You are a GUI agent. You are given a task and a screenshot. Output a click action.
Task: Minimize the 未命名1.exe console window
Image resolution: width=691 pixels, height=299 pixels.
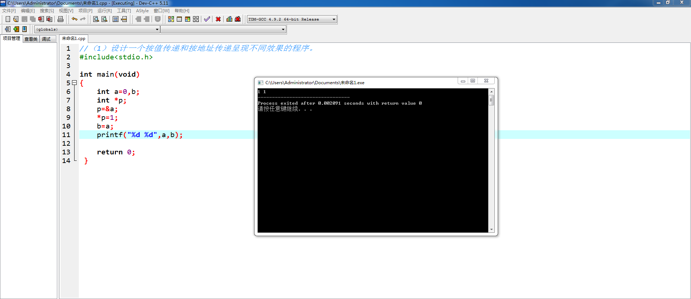(463, 81)
